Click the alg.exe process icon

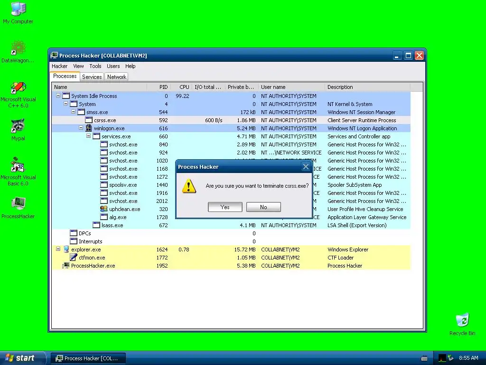(104, 217)
